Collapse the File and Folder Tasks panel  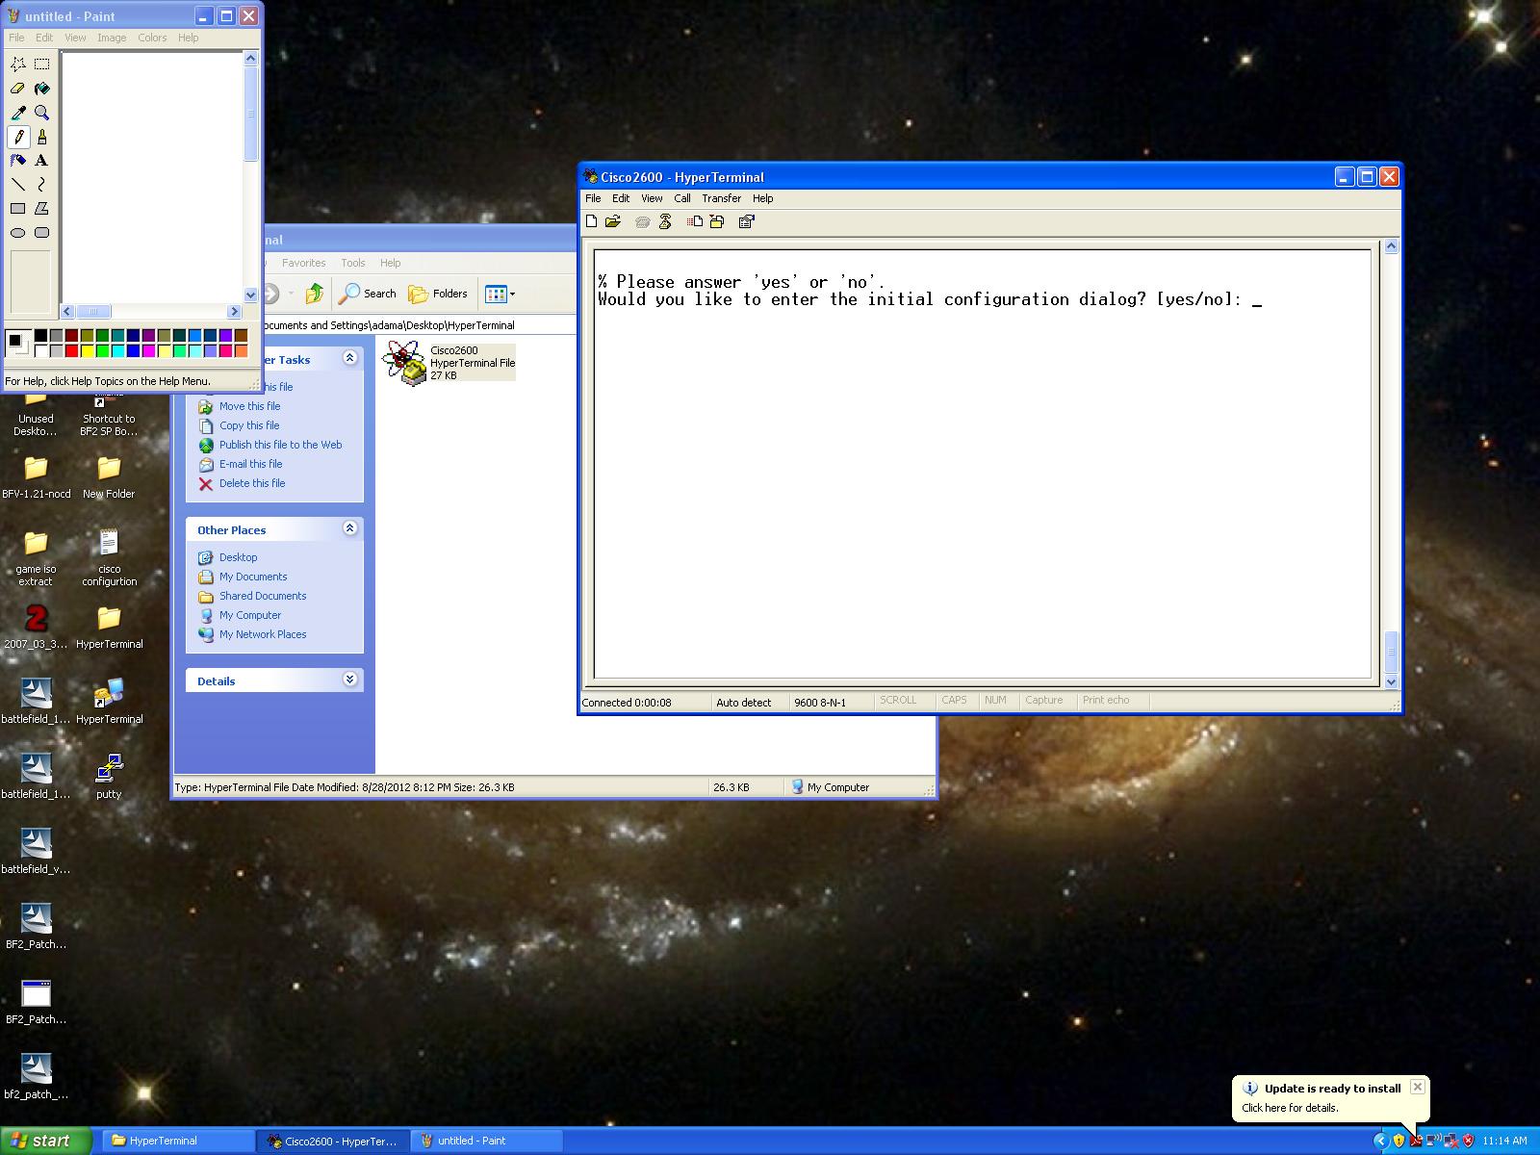coord(350,358)
